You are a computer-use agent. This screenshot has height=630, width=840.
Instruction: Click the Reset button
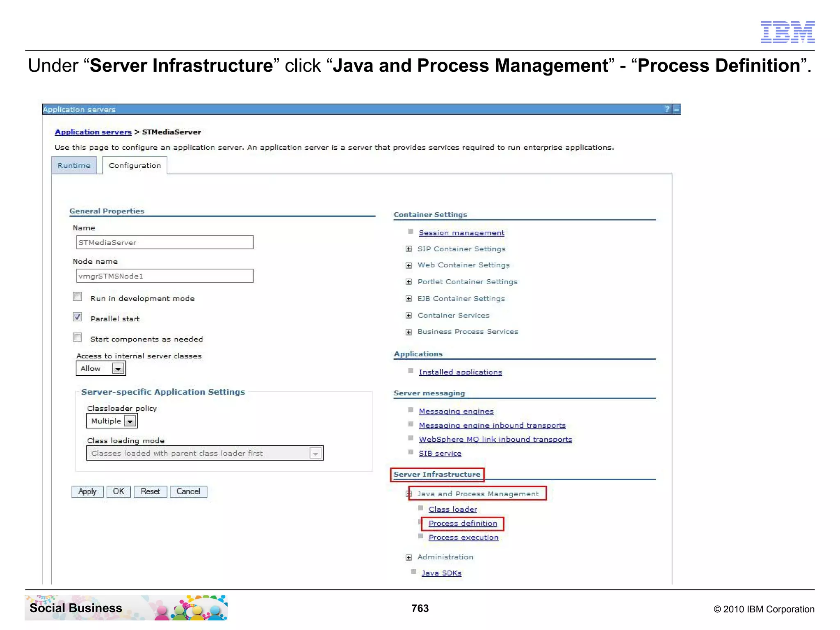point(150,491)
